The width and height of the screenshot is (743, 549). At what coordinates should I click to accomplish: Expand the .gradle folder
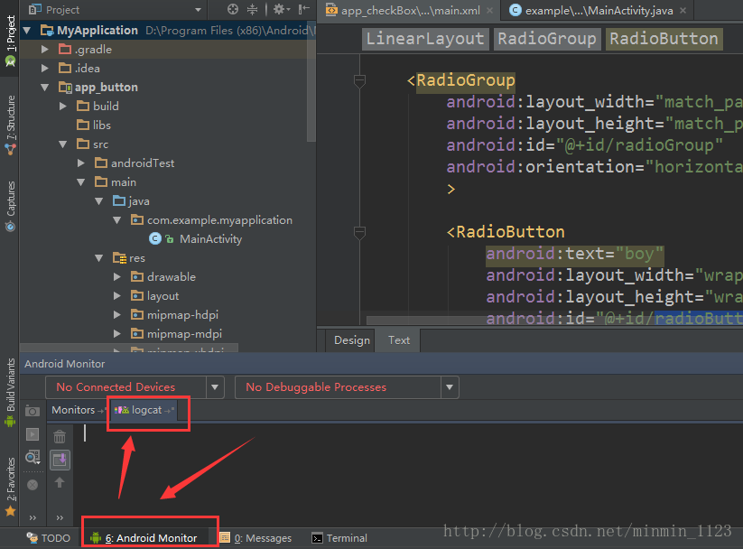tap(45, 50)
